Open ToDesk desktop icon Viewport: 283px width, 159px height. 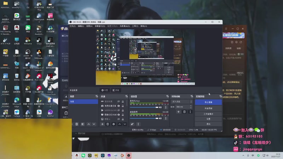pyautogui.click(x=17, y=113)
